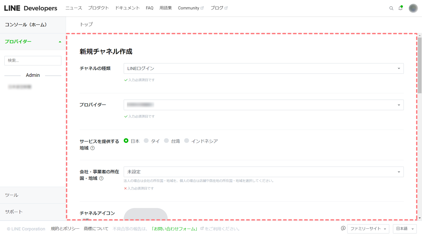Screen dimensions: 422x237
Task: Open the ファミリーサイト dropdown
Action: pyautogui.click(x=368, y=229)
